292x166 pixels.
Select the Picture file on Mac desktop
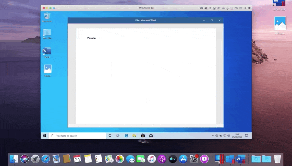tap(280, 26)
